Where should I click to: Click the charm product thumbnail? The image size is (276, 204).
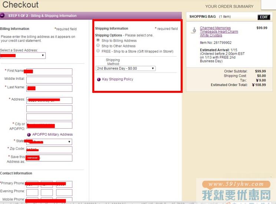194,30
